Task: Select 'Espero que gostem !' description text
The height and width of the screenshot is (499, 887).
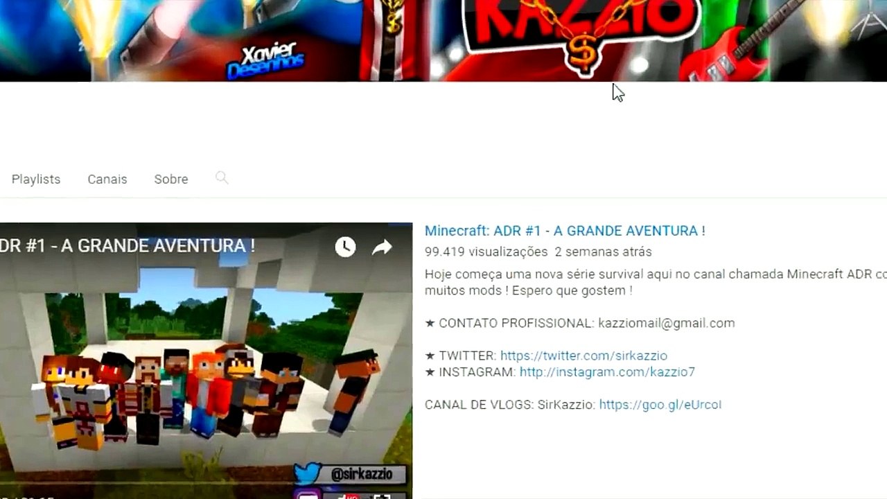Action: click(x=572, y=291)
